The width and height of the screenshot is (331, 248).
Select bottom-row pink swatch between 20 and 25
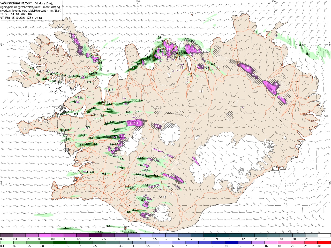(298, 243)
